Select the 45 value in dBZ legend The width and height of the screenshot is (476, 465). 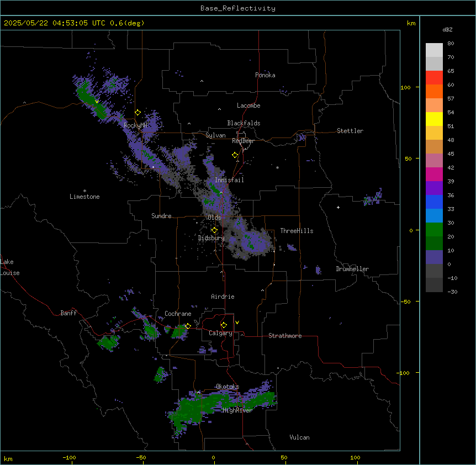point(451,154)
